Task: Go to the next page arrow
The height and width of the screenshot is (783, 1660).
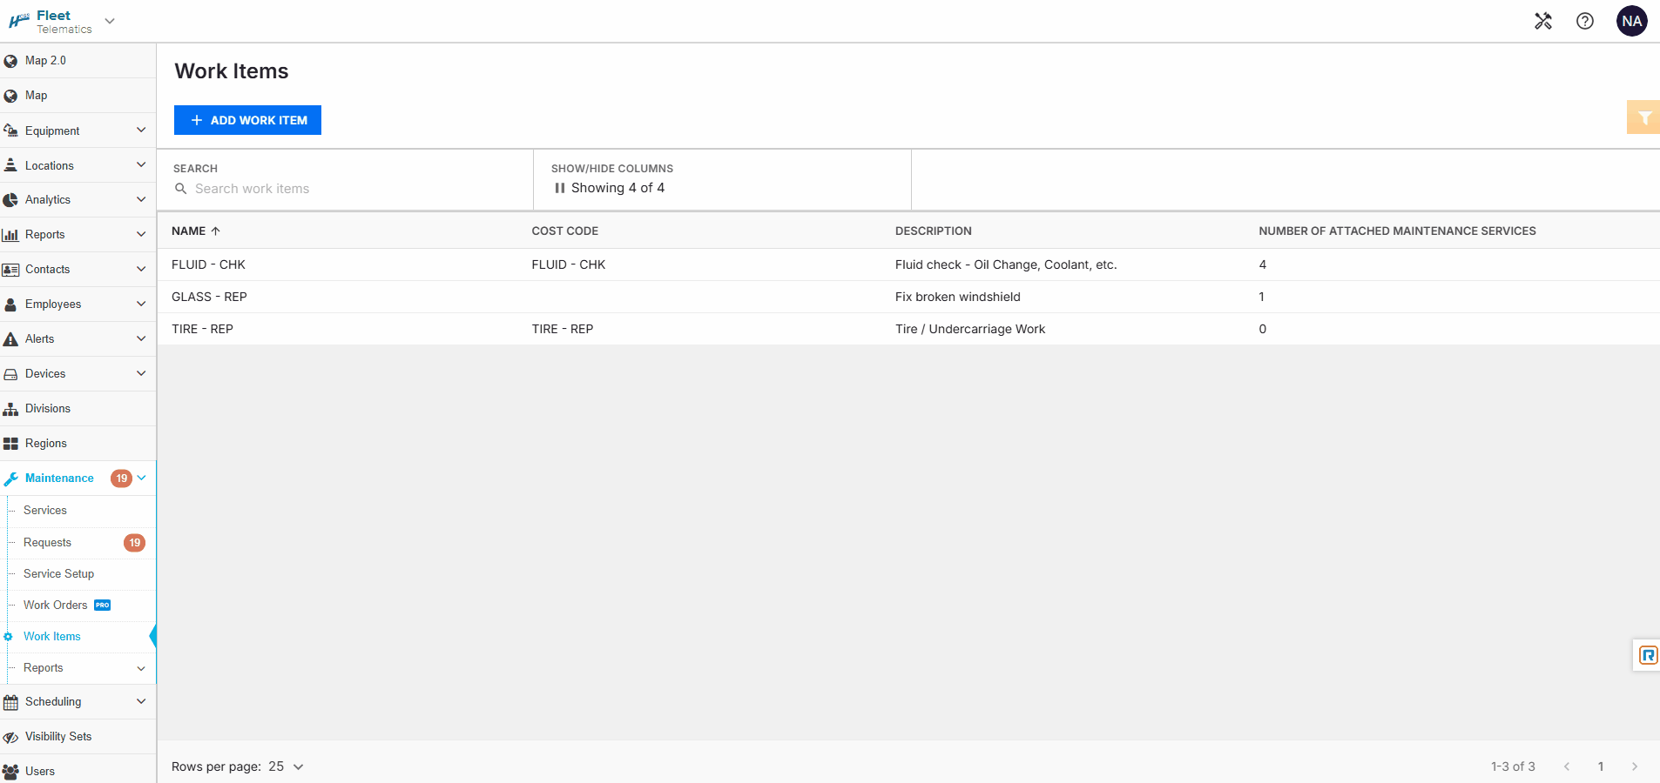Action: (x=1635, y=766)
